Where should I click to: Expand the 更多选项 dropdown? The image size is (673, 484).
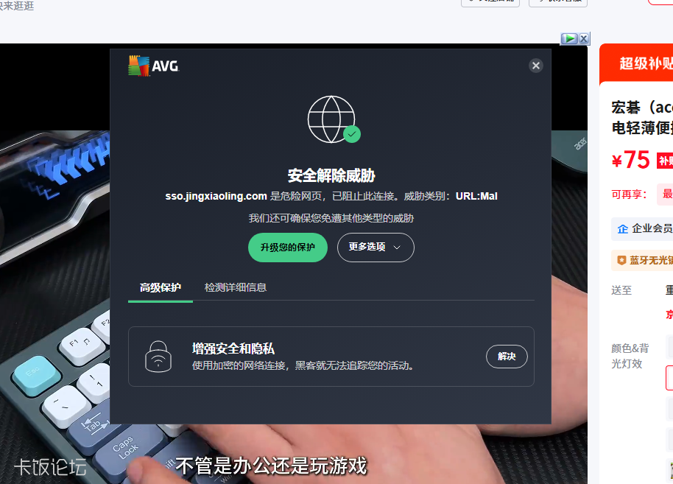(376, 248)
